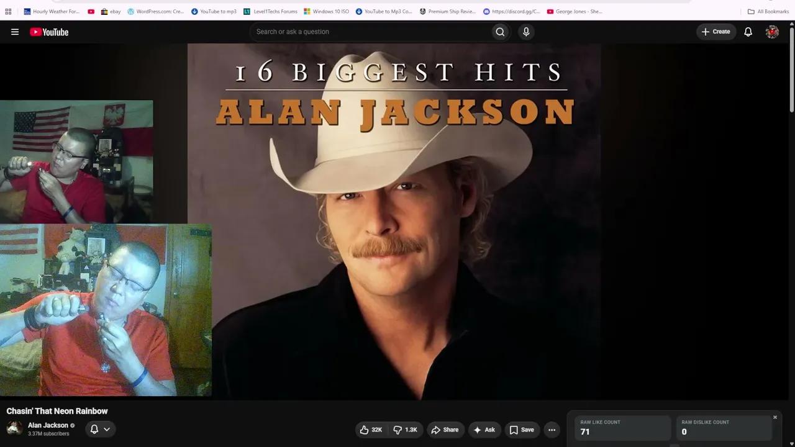Viewport: 795px width, 447px height.
Task: Open 'YouTube to Mp3 Co...' bookmark
Action: point(384,11)
